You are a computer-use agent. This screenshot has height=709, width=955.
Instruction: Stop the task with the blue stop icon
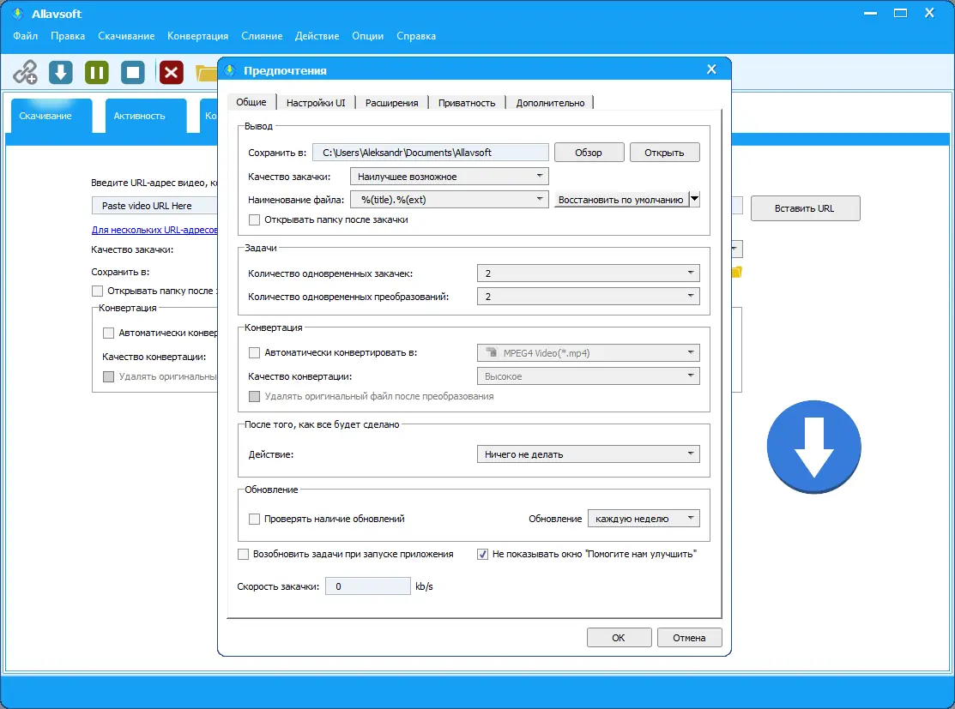pos(133,72)
